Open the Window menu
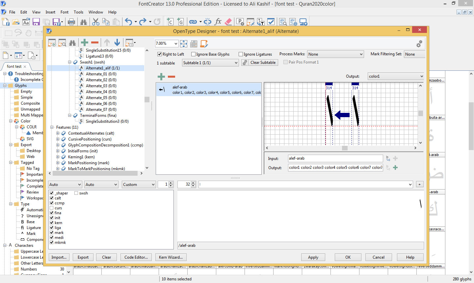This screenshot has width=474, height=283. click(96, 12)
